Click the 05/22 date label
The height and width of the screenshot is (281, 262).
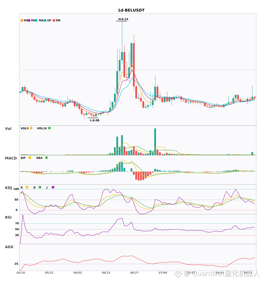point(49,273)
